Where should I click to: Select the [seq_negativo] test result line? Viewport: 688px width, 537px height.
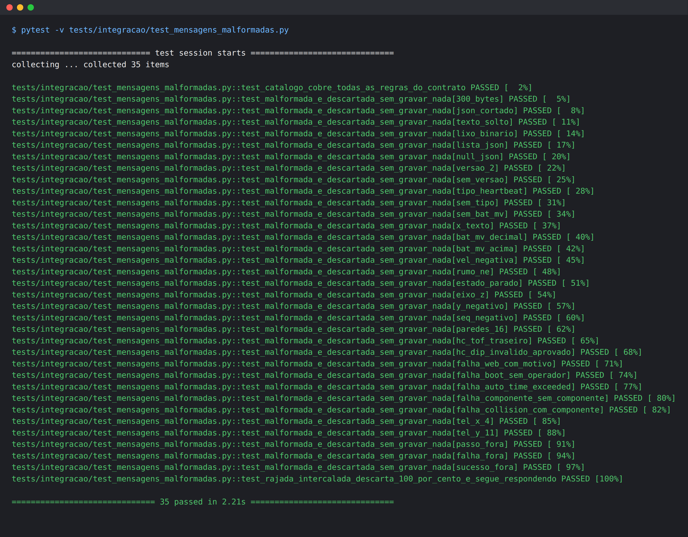click(298, 317)
